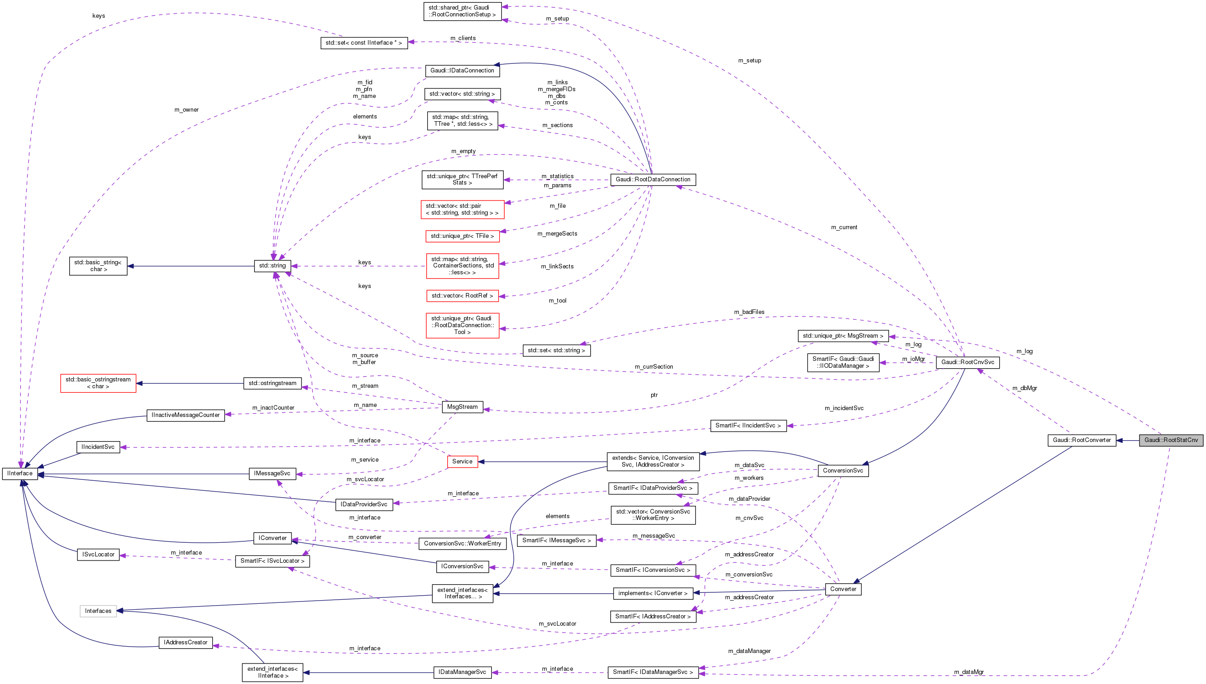Open the ConversionSvc node

843,470
